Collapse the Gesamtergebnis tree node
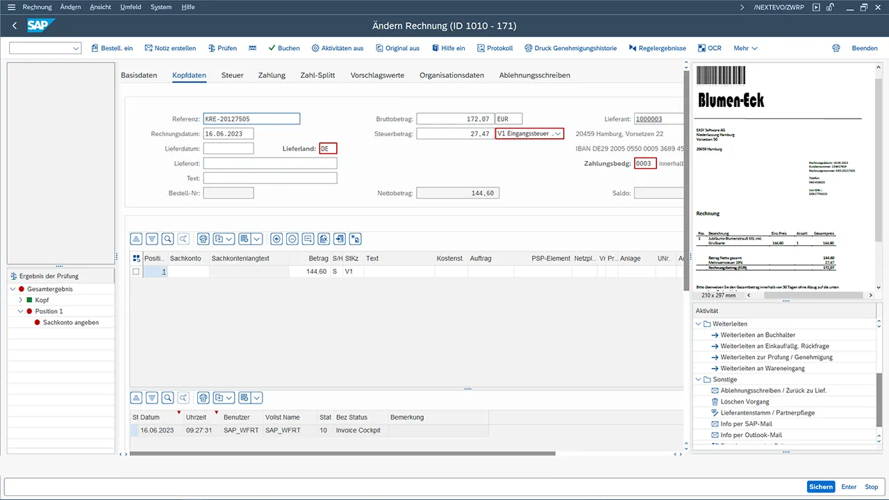889x500 pixels. click(x=13, y=289)
